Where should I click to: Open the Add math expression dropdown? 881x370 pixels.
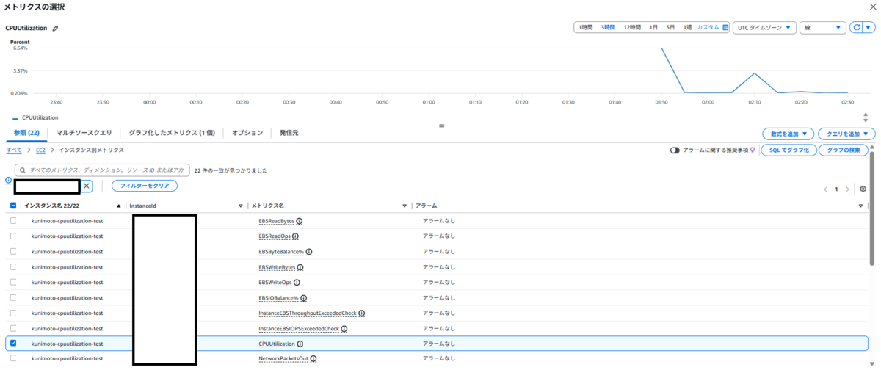click(788, 134)
